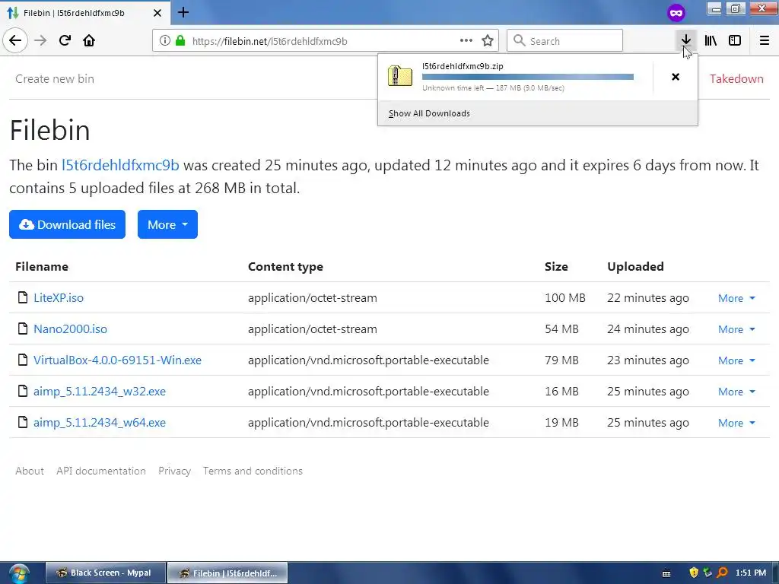Click the Filebin page heading
779x584 pixels.
(49, 130)
